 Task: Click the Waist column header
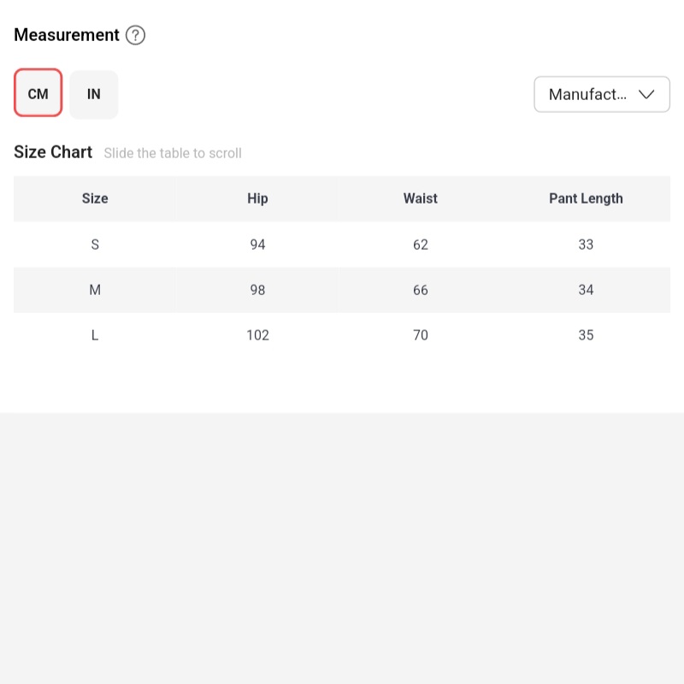point(420,198)
